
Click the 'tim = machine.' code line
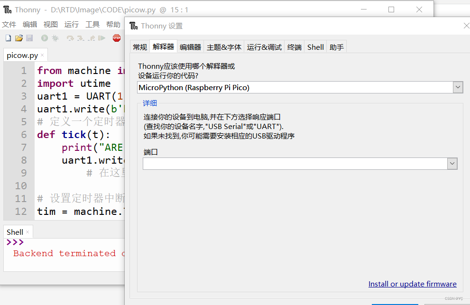tap(80, 212)
